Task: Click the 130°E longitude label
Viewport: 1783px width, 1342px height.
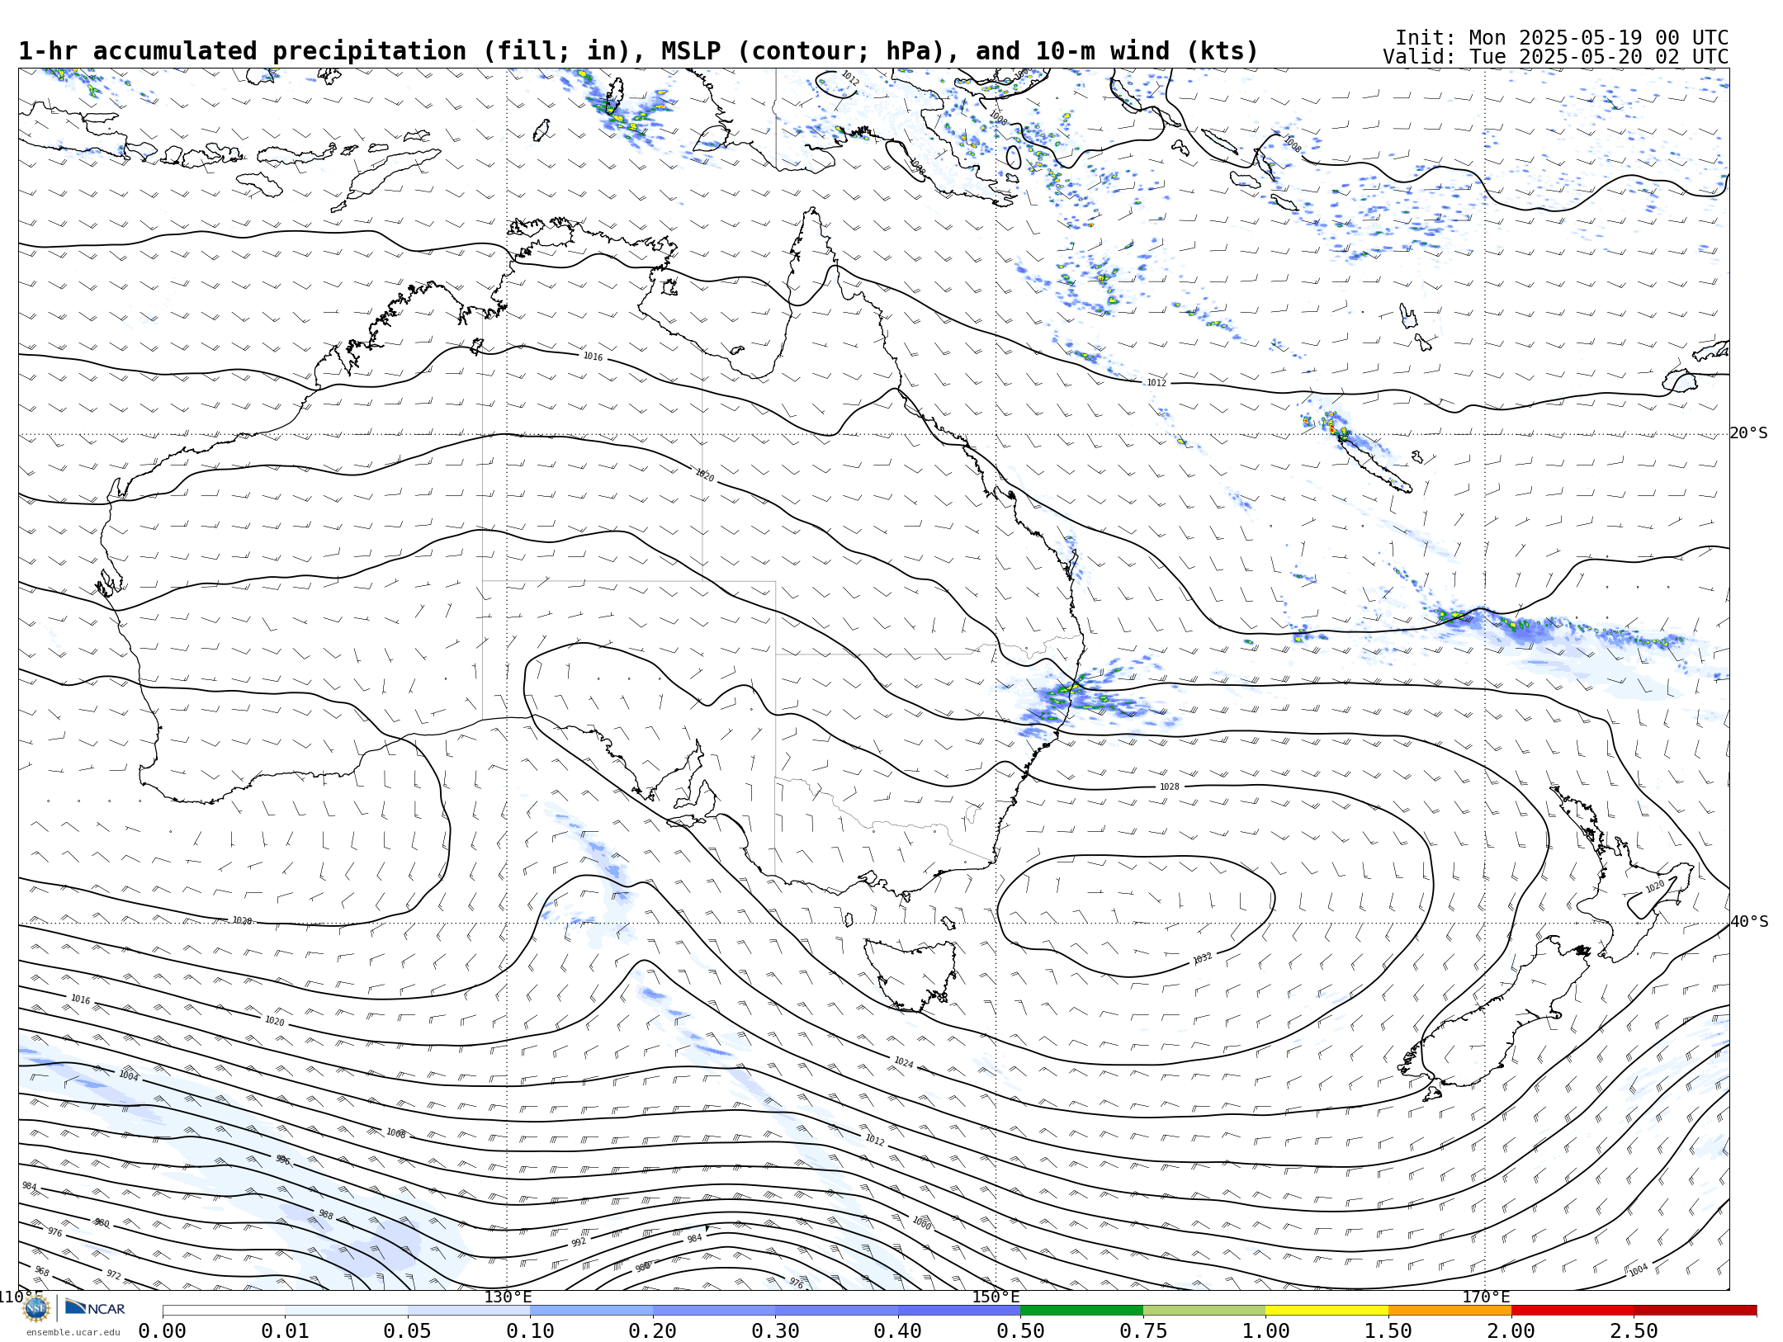Action: pyautogui.click(x=508, y=1297)
